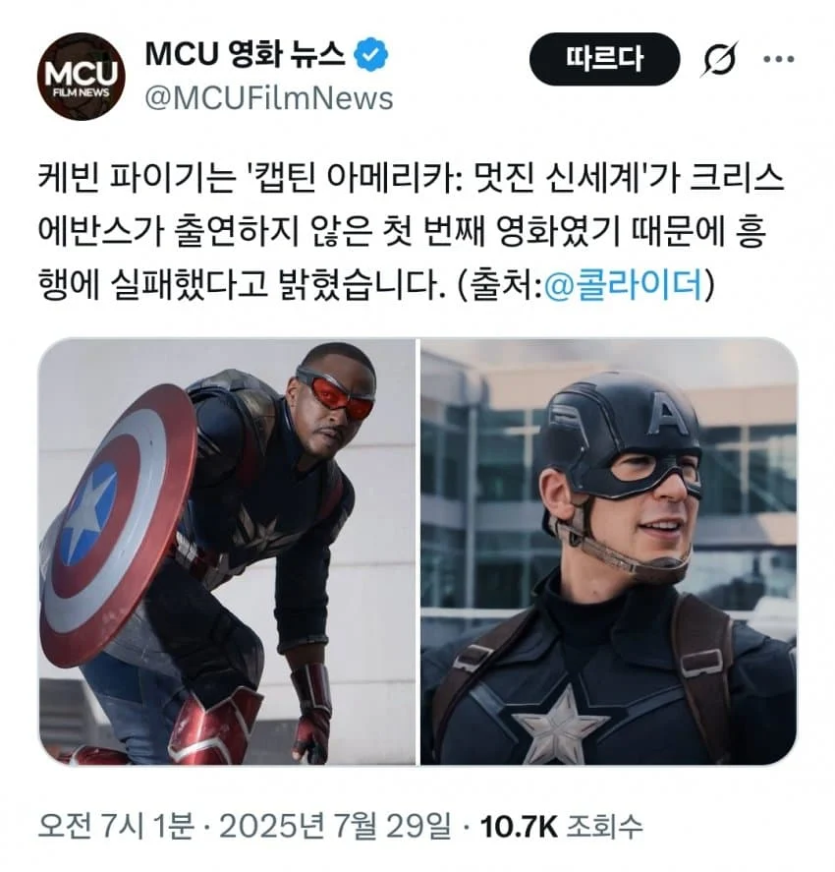Open the Grok slashed-circle icon
Screen dimensions: 835x872
click(720, 59)
